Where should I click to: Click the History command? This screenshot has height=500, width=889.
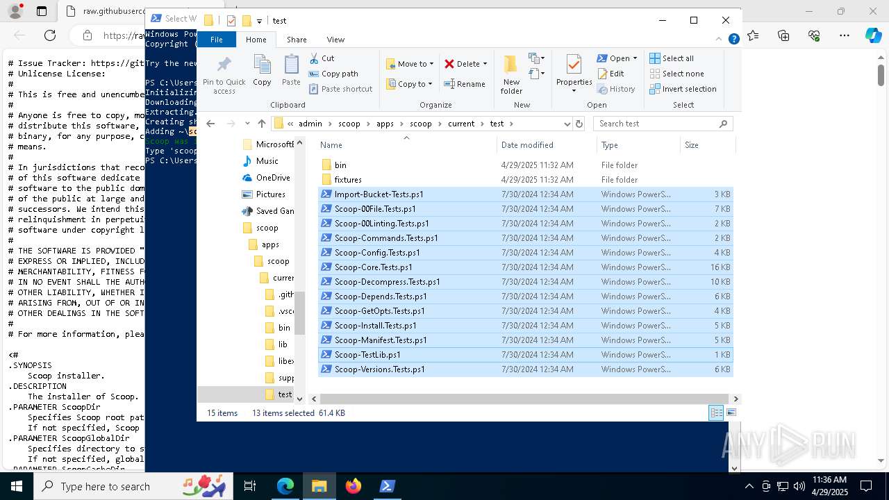tap(615, 89)
